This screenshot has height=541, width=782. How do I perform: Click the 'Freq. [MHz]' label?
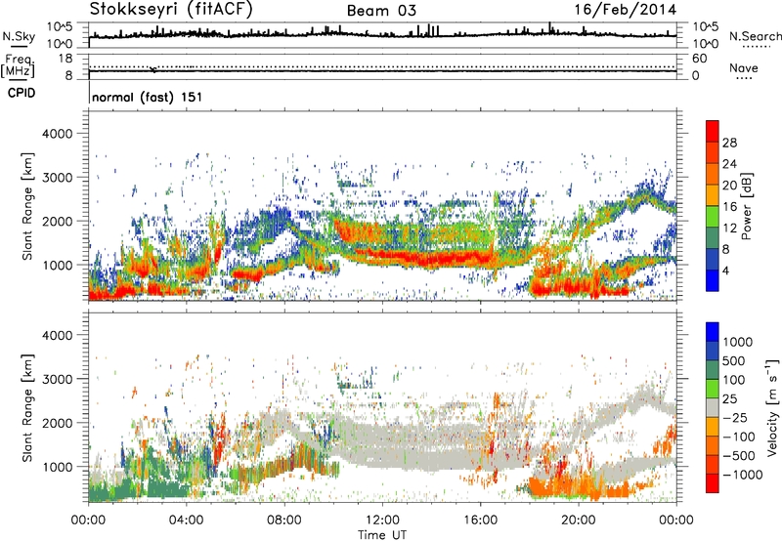click(x=18, y=65)
